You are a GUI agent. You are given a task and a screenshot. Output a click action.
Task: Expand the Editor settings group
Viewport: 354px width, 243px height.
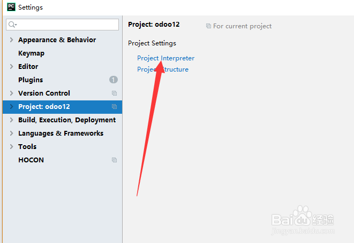tap(11, 66)
